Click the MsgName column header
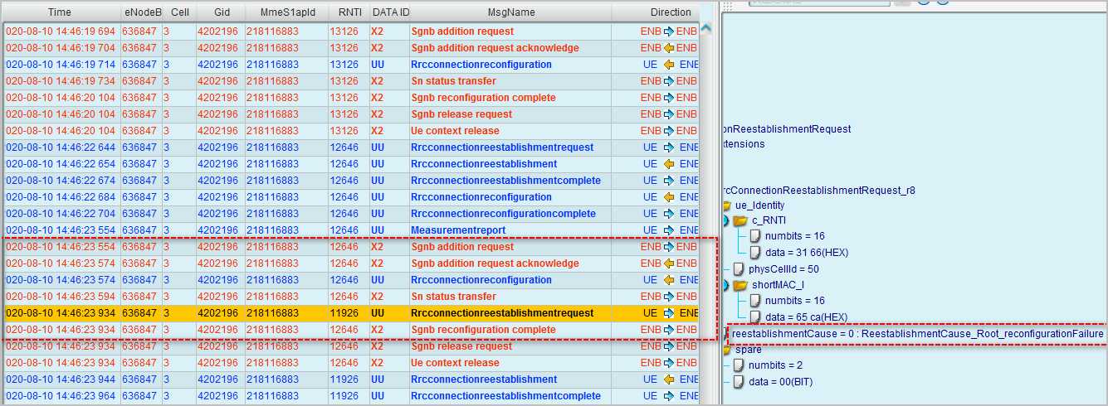 tap(511, 12)
